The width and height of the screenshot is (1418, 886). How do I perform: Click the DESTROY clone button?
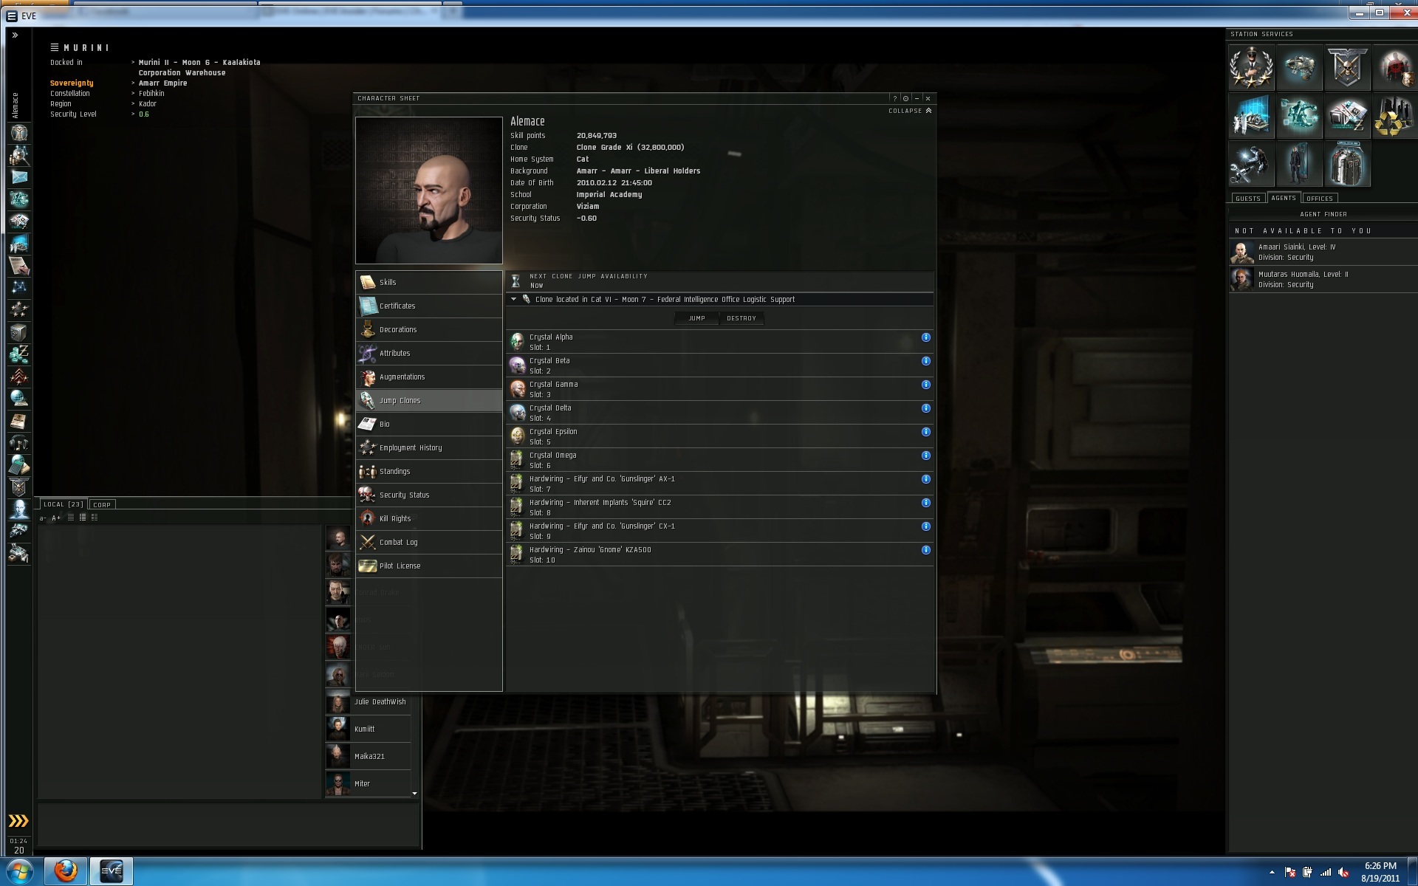741,318
